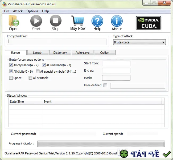Open the Options menu
The width and height of the screenshot is (173, 160).
click(32, 11)
